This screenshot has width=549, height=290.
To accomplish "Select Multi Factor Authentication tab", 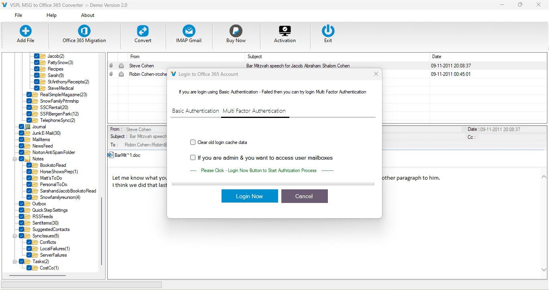I will (254, 111).
